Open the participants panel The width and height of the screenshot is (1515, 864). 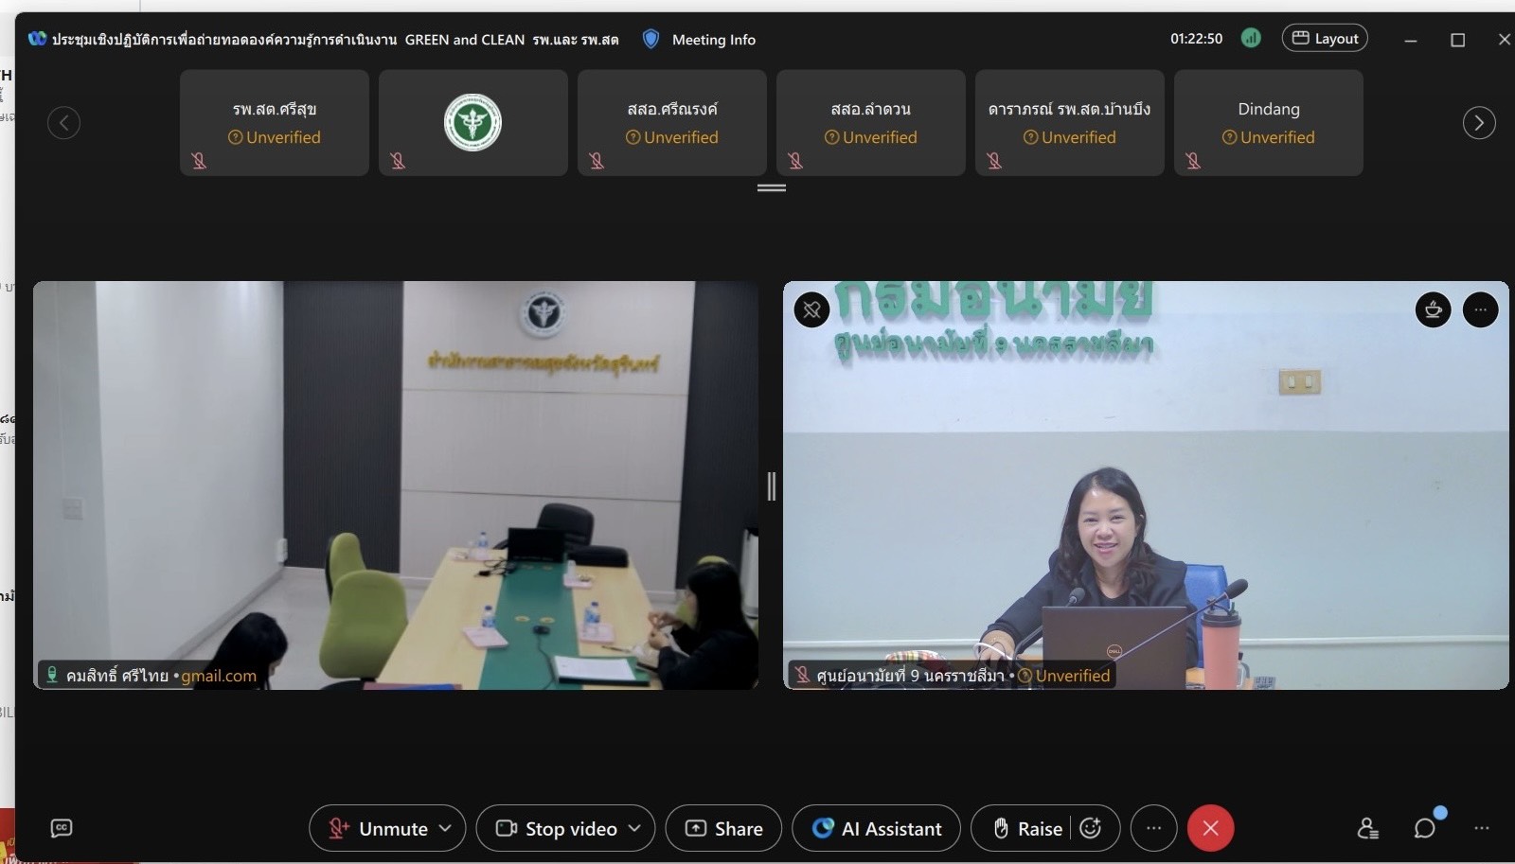pos(1367,828)
